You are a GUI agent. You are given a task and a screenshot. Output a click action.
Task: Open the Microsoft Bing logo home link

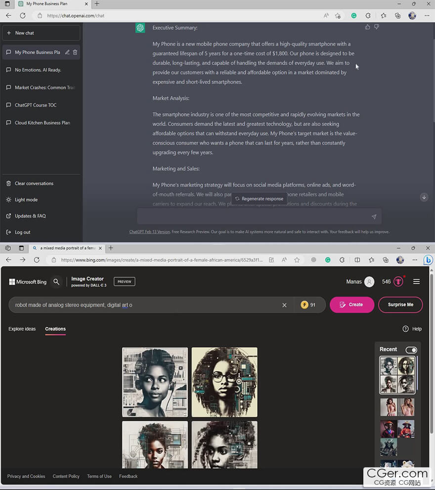click(28, 282)
